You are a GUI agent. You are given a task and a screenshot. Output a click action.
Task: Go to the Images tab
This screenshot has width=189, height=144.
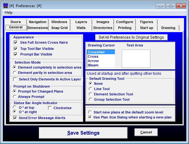tap(103, 22)
